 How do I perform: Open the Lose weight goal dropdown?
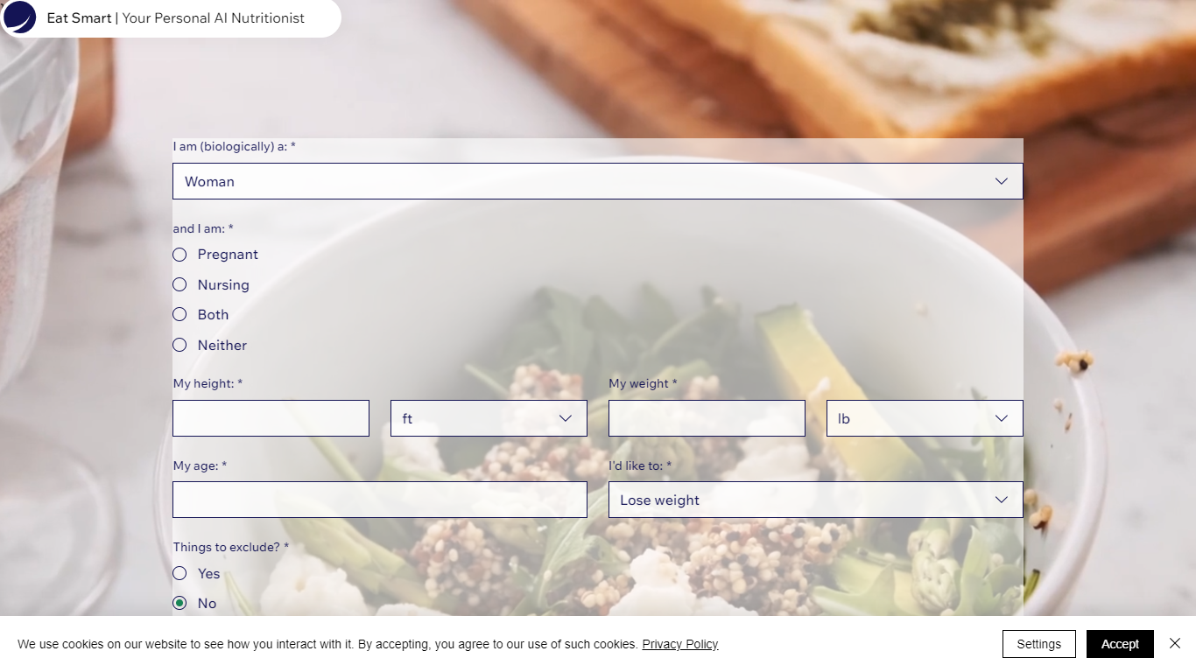tap(816, 500)
